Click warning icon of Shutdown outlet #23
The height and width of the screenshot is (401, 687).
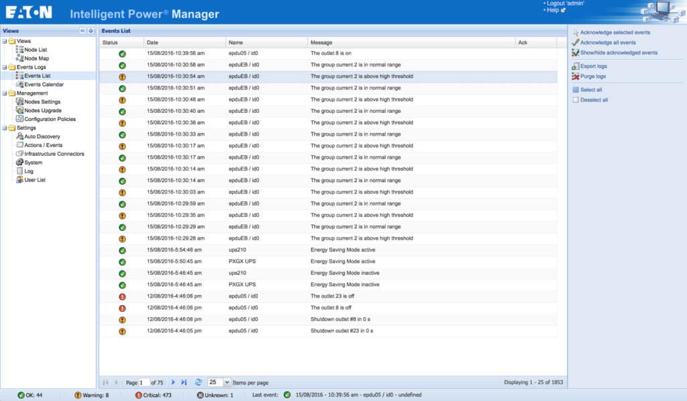(122, 331)
